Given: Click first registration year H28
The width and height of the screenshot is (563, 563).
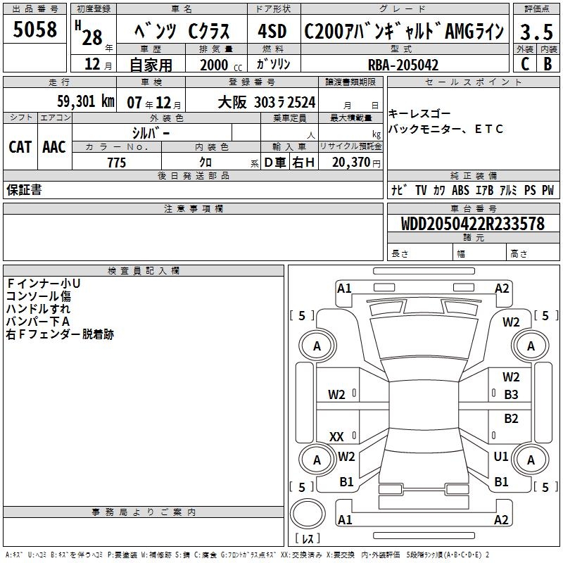Looking at the screenshot, I should coord(93,34).
